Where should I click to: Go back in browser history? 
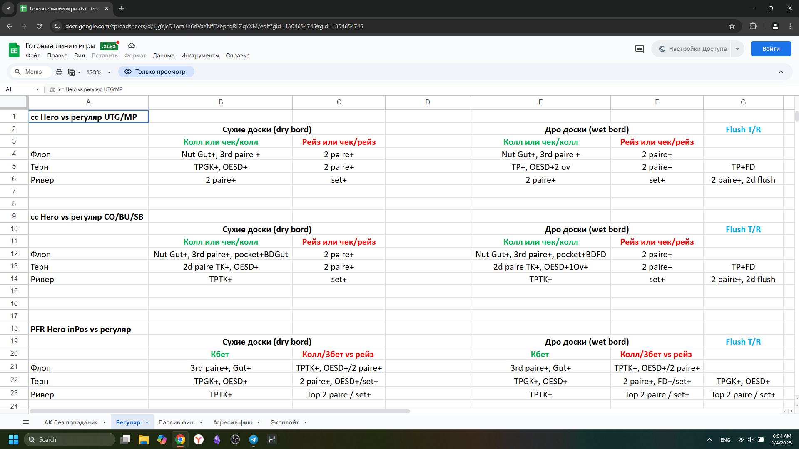click(9, 26)
